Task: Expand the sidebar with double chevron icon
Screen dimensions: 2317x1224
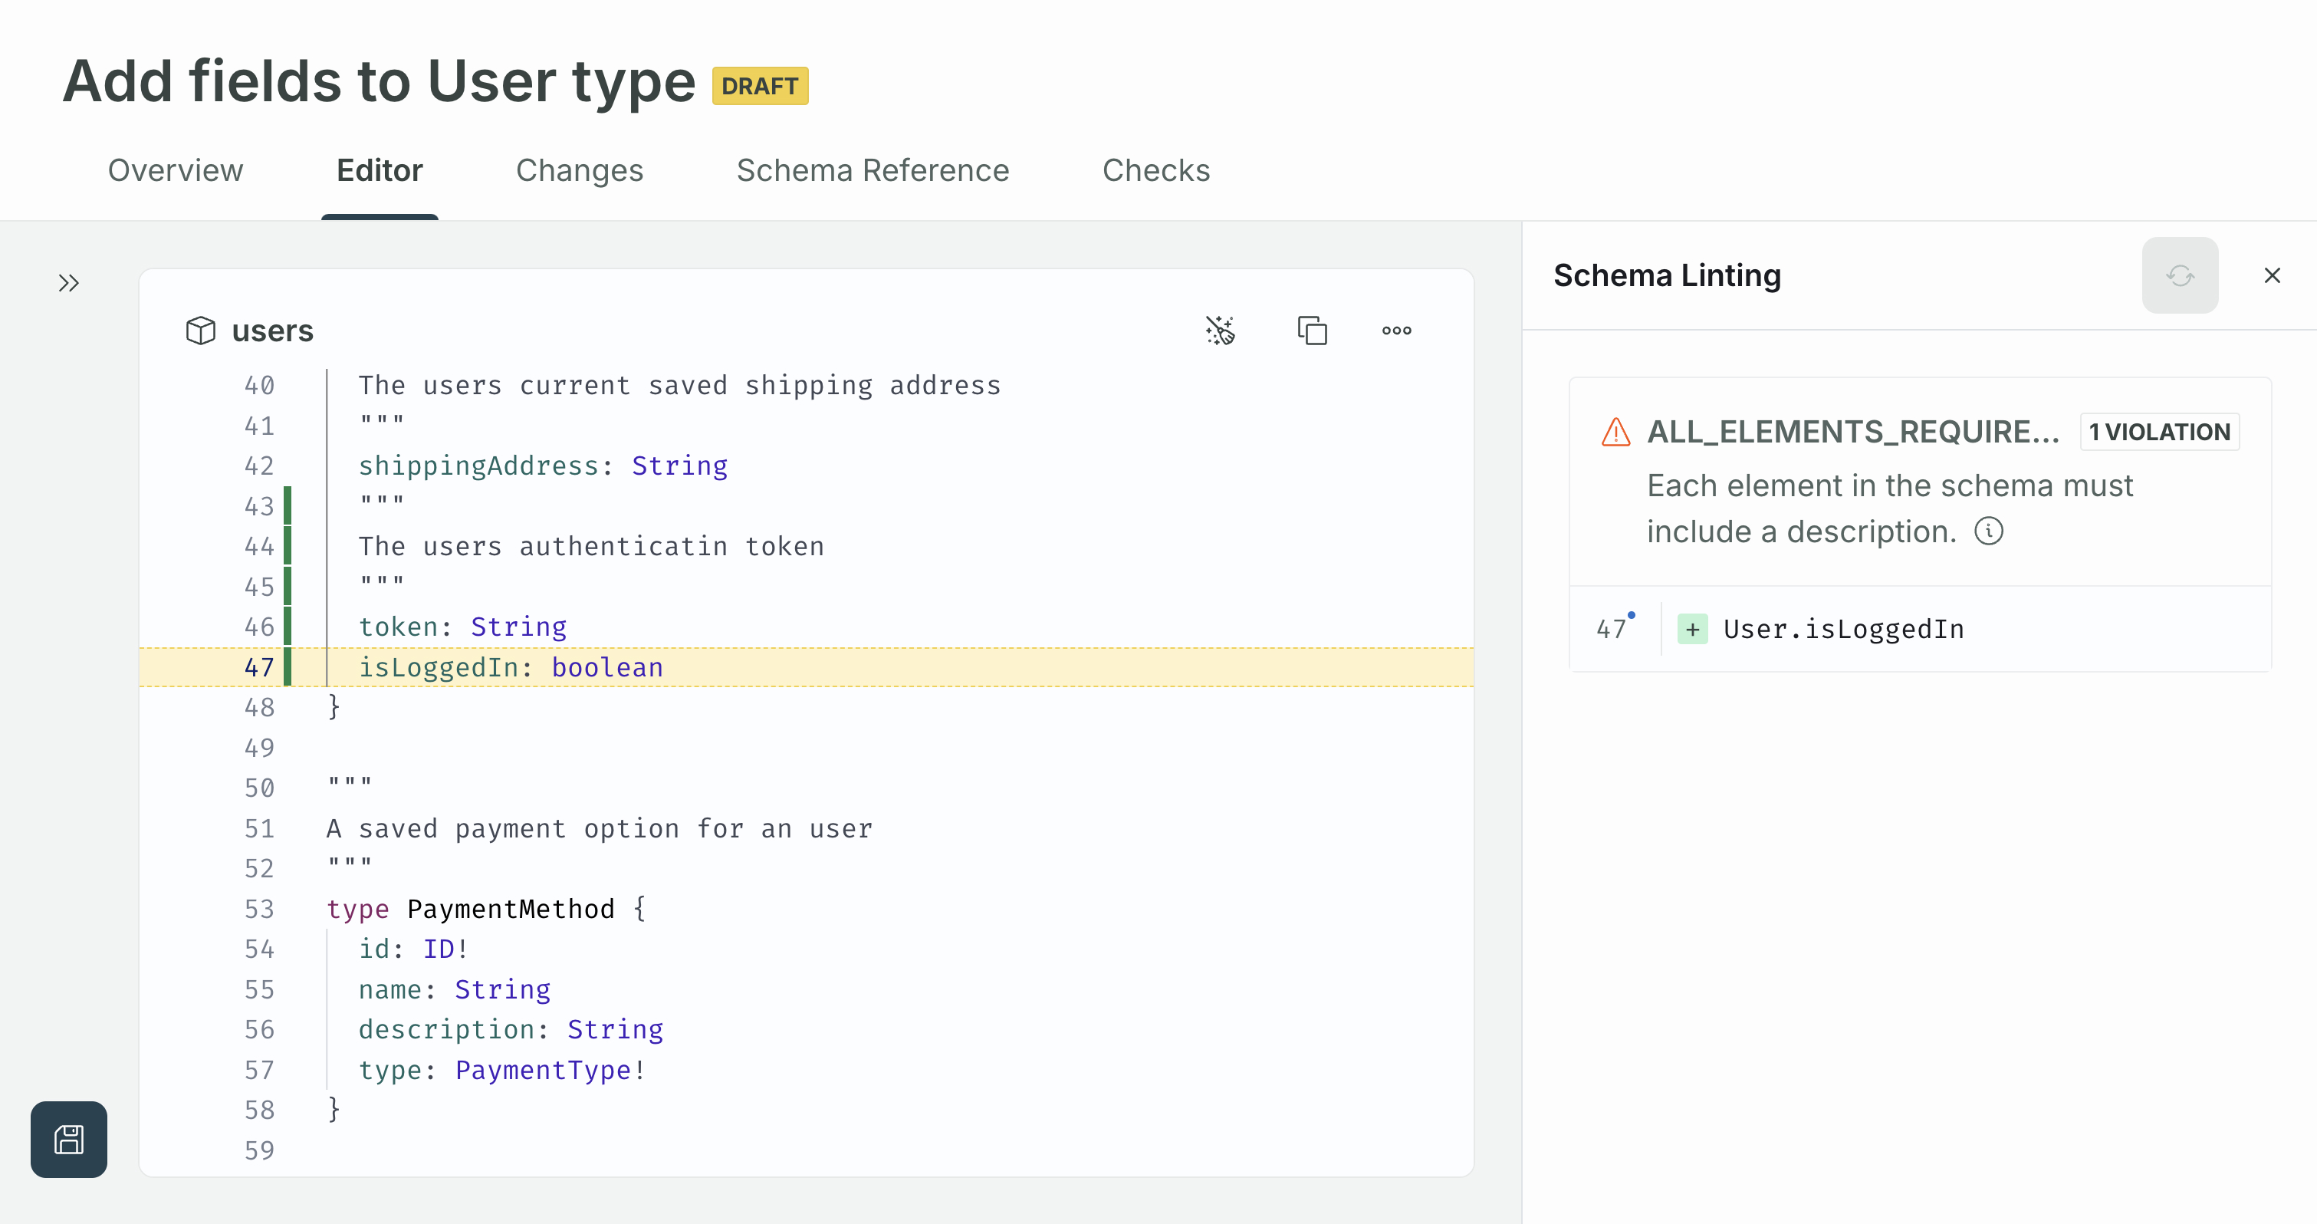Action: pos(68,284)
